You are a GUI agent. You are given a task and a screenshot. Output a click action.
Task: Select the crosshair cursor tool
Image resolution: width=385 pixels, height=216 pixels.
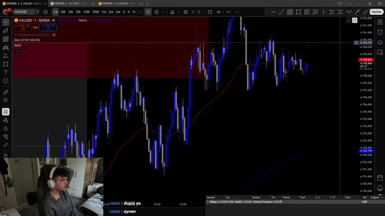[x=6, y=22]
